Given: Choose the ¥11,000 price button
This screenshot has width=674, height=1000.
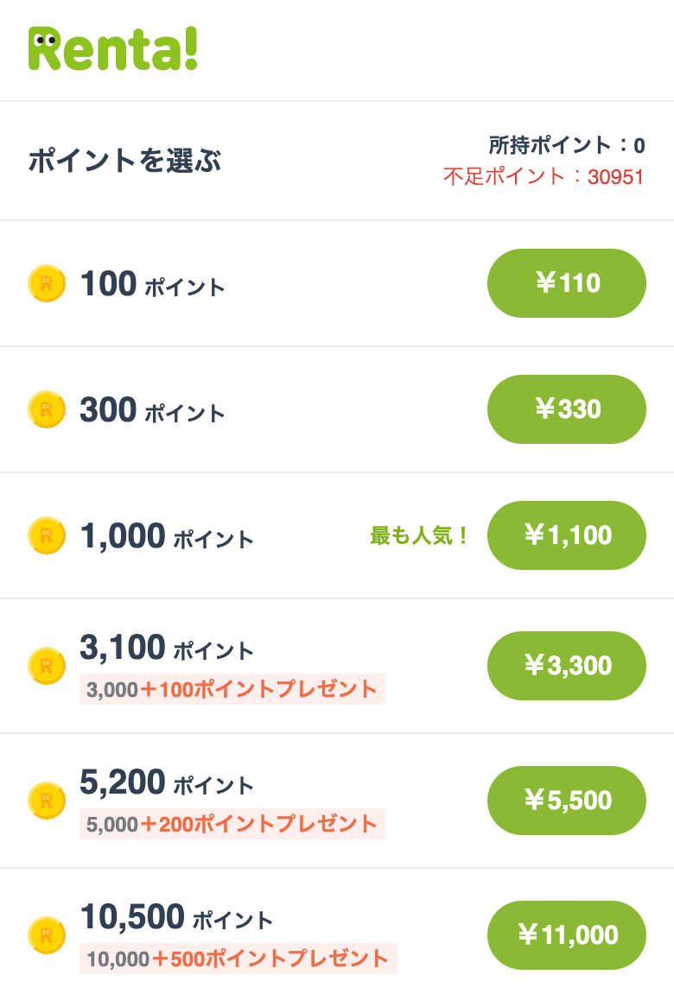Looking at the screenshot, I should 567,935.
